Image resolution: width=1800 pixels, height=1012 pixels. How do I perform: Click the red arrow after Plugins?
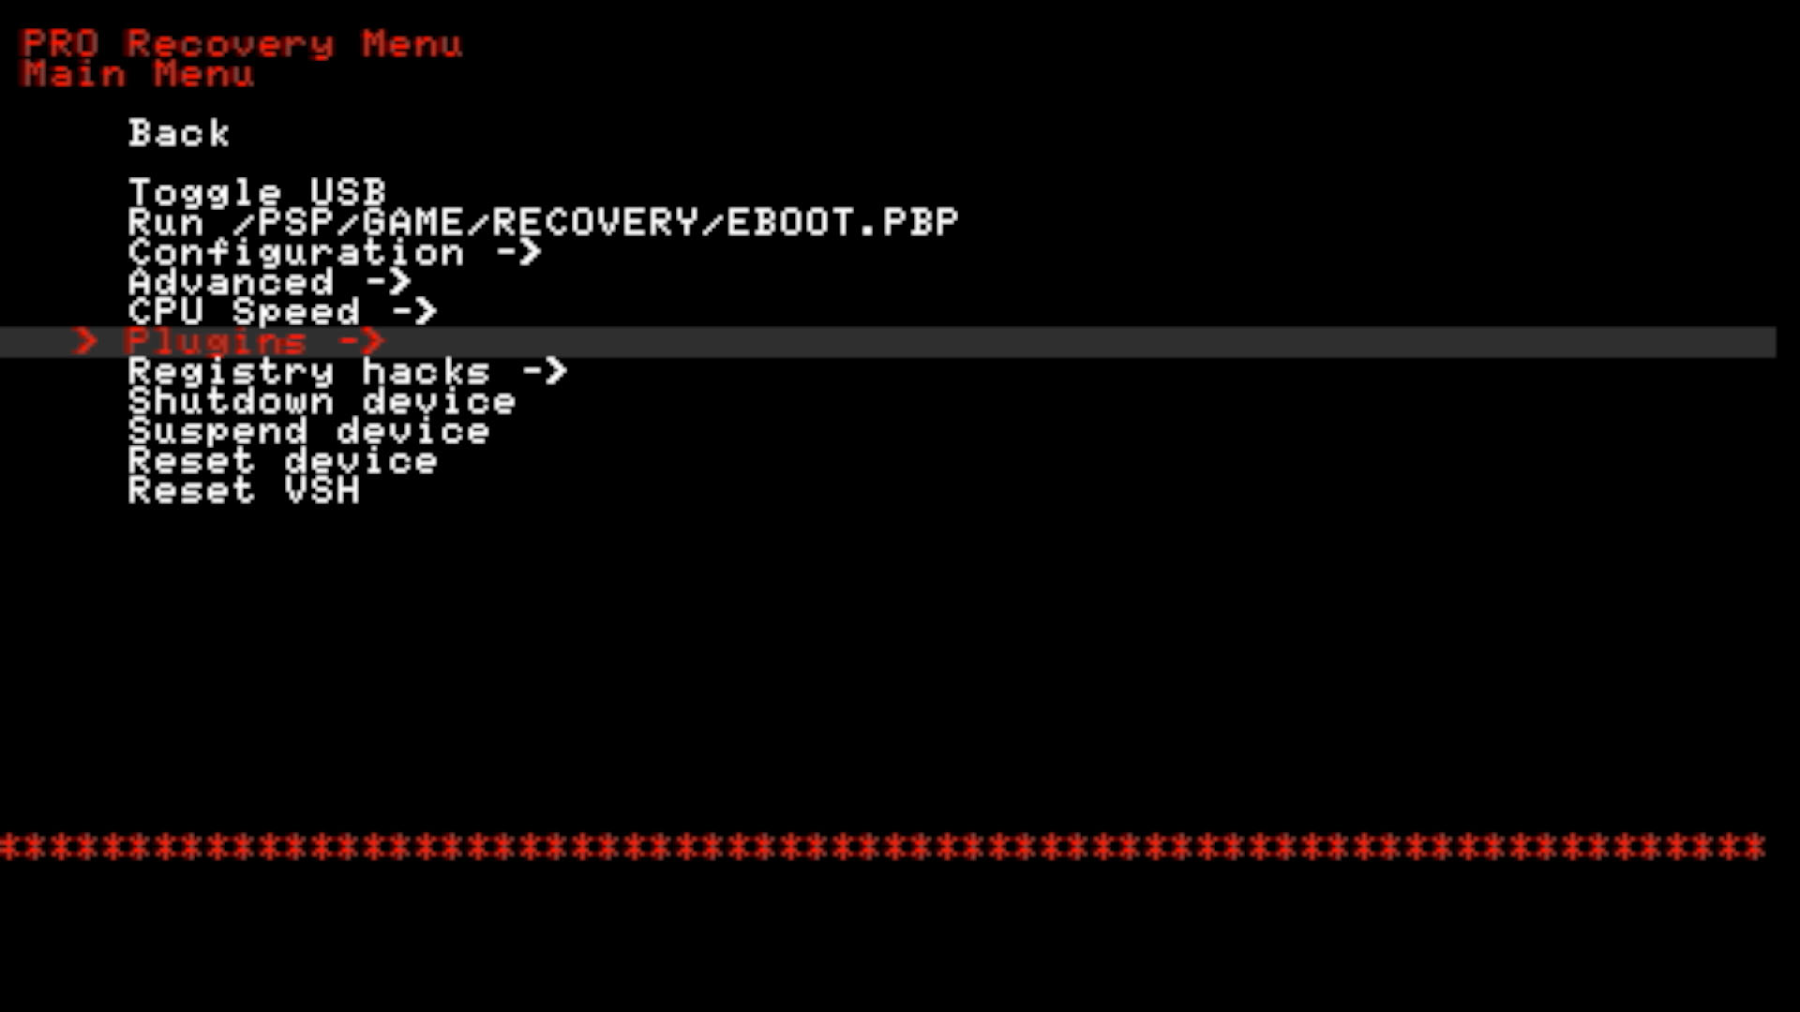tap(362, 342)
